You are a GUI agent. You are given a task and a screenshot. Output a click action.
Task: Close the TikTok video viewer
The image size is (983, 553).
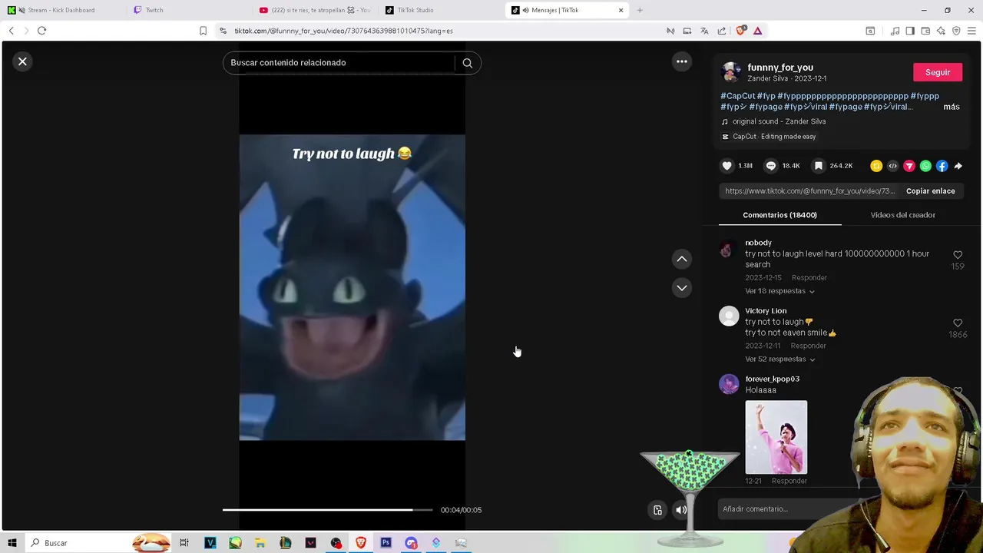22,61
